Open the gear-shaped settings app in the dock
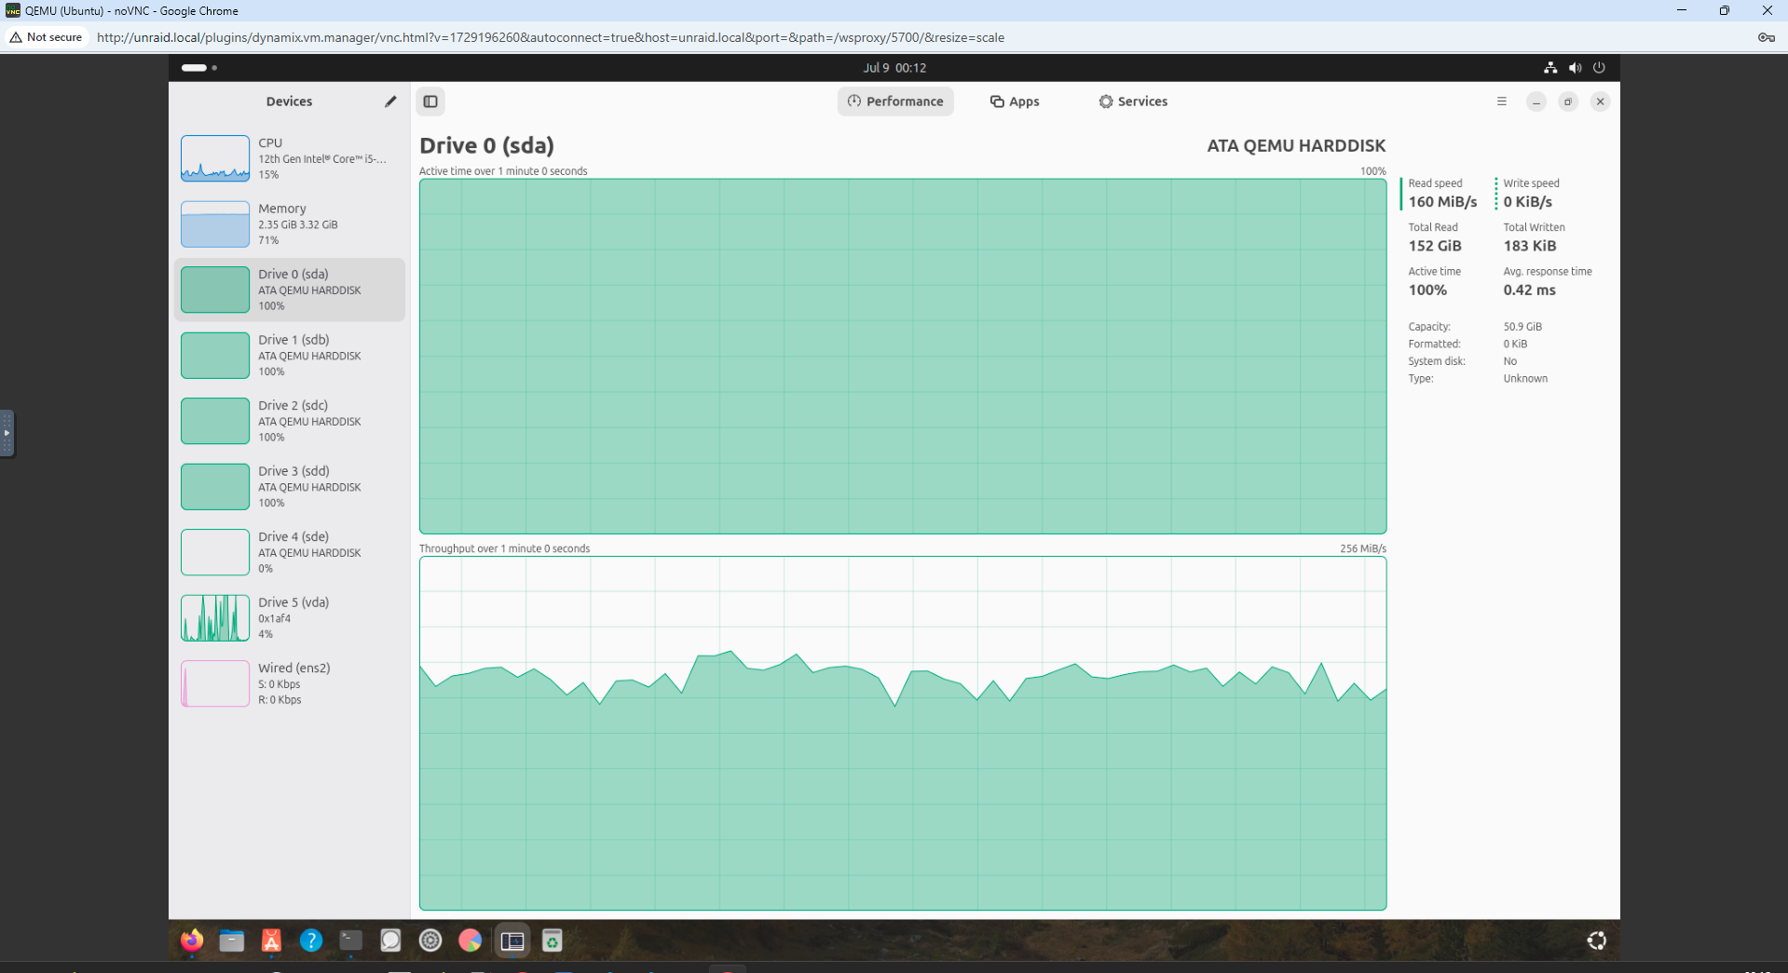The height and width of the screenshot is (973, 1788). click(x=430, y=940)
